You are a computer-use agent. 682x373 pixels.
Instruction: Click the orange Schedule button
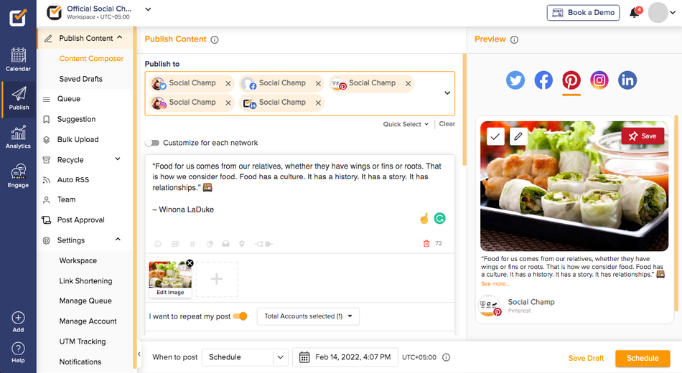pyautogui.click(x=643, y=358)
